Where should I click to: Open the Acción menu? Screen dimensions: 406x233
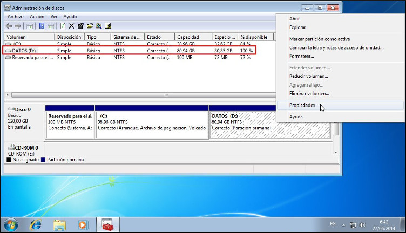[37, 17]
